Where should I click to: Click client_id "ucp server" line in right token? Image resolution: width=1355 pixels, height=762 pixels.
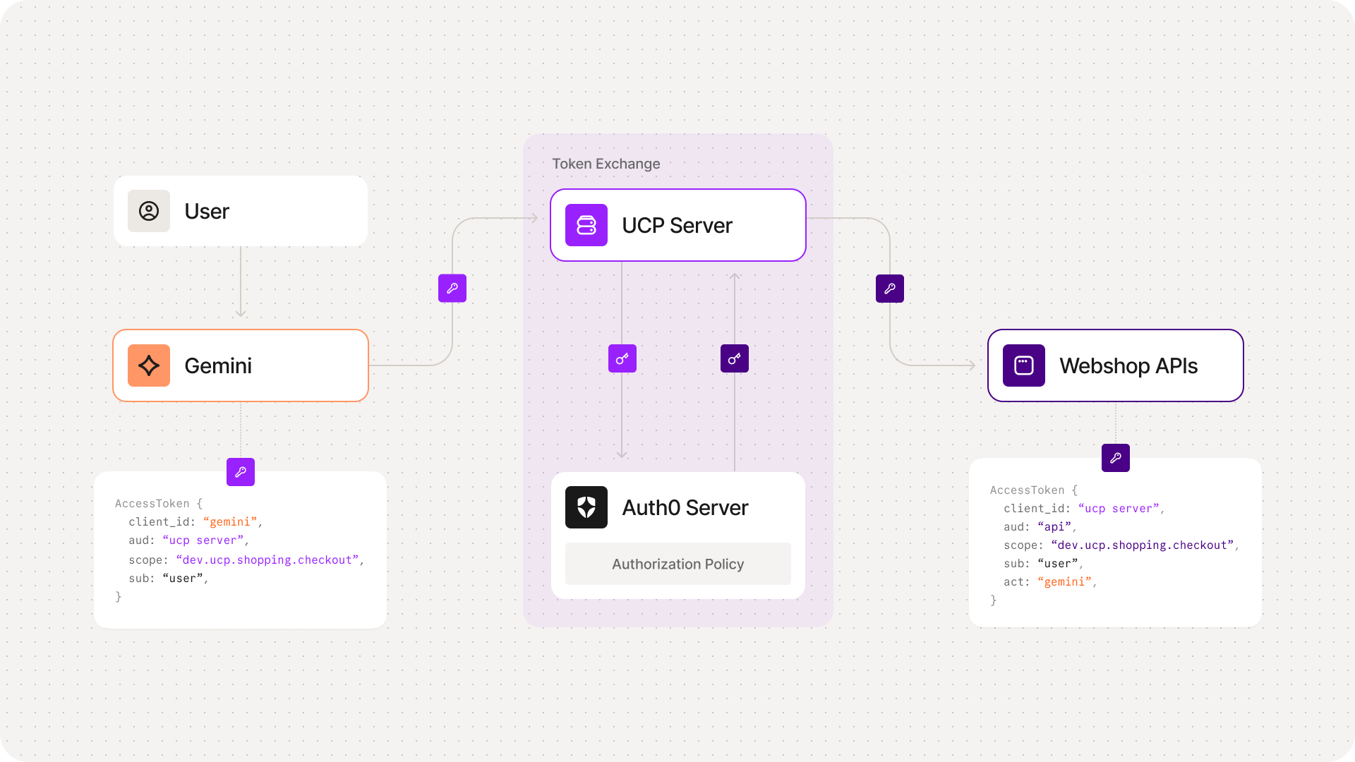point(1085,509)
